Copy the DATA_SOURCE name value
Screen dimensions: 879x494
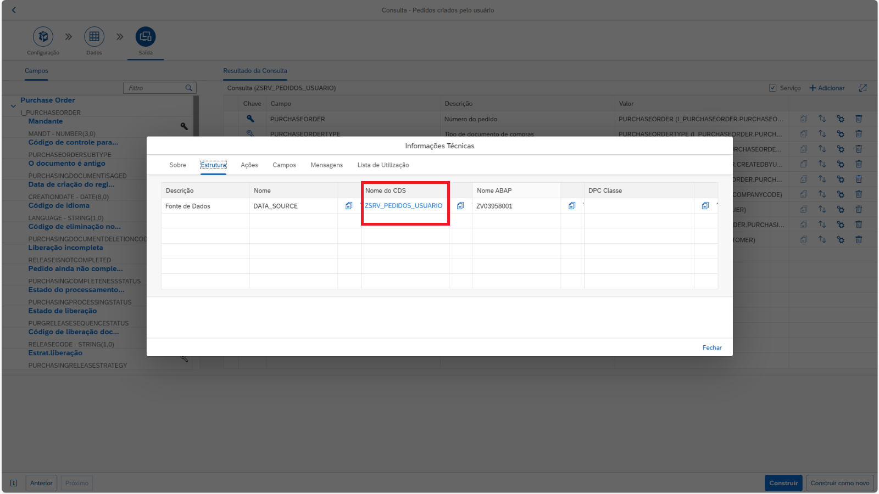pos(349,206)
